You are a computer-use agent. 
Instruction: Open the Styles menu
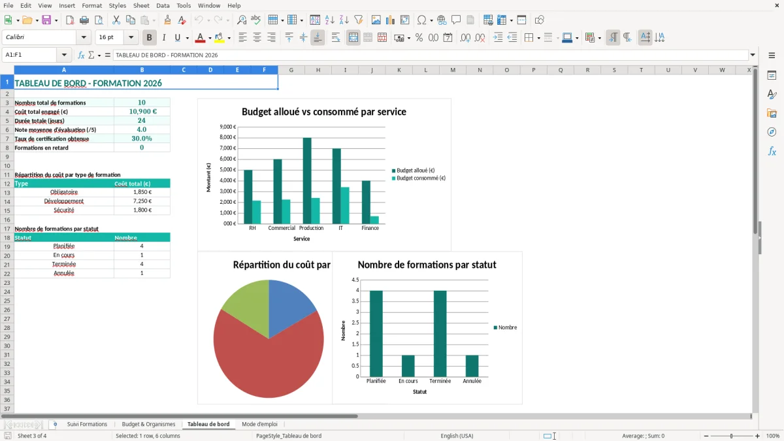point(118,5)
